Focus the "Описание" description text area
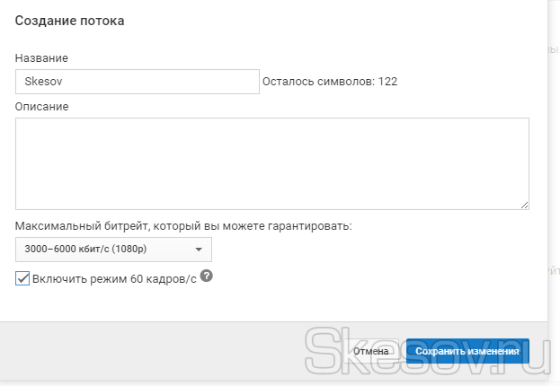 [271, 163]
